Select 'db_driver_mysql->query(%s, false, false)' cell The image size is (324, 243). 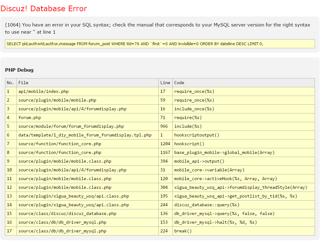[x=244, y=213]
